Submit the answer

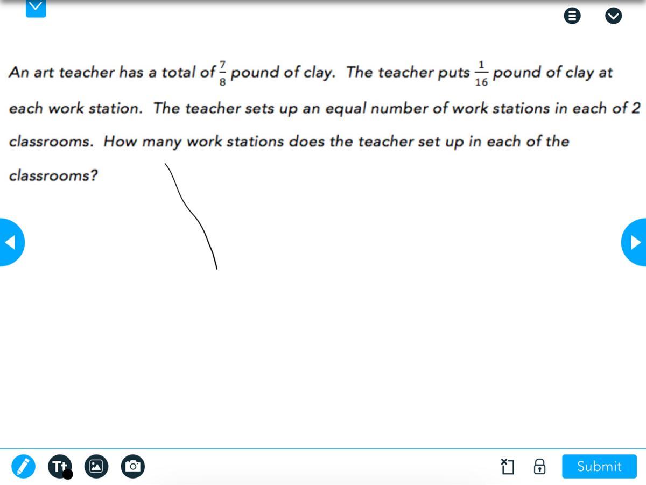click(x=599, y=466)
